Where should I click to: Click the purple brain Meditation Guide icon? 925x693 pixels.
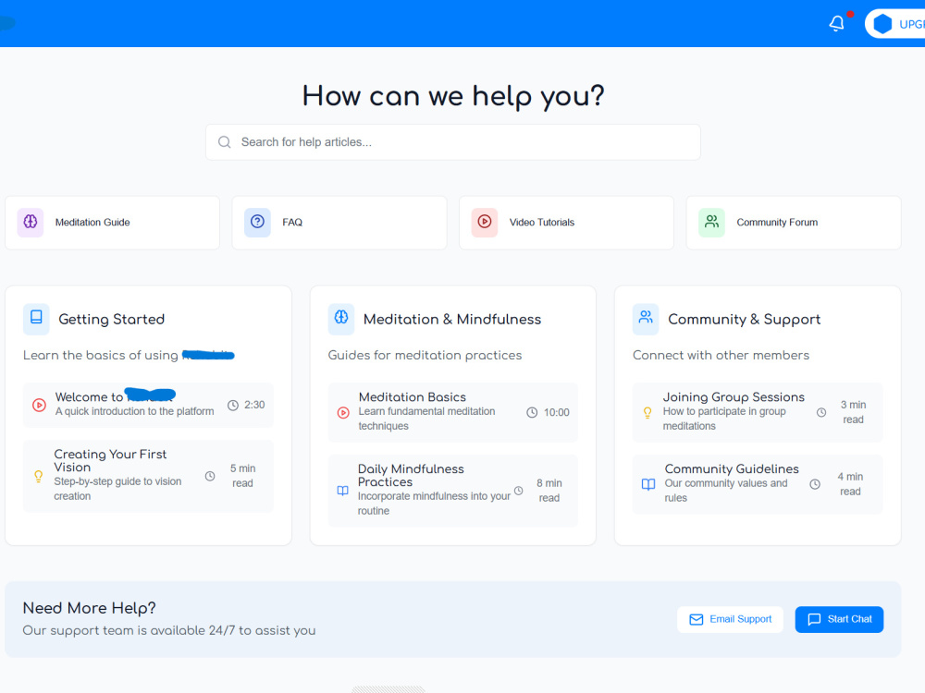pos(31,222)
